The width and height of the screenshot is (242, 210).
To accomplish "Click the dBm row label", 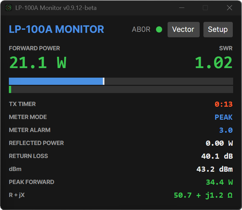I will click(15, 169).
